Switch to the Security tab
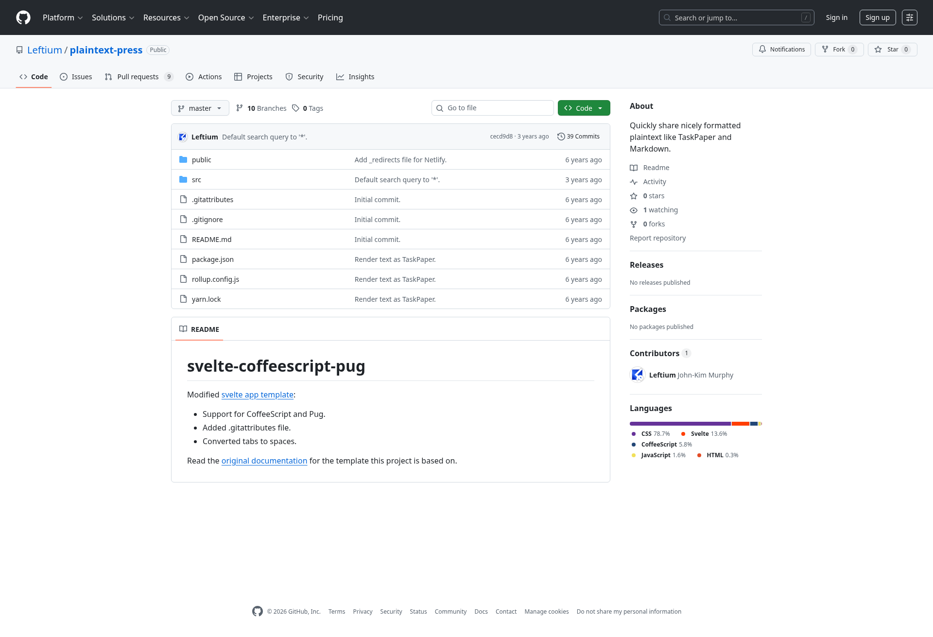The width and height of the screenshot is (933, 637). pyautogui.click(x=304, y=77)
